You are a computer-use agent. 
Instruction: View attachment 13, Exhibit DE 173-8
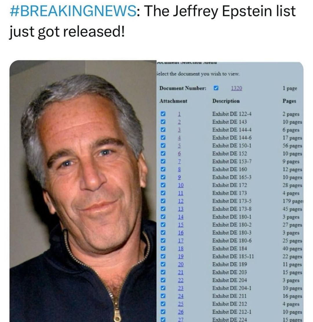tap(181, 209)
